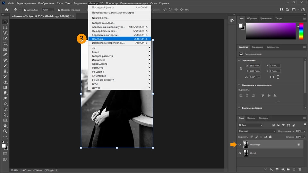Viewport: 308px width, 173px height.
Task: Click the foreground color swatch in Color panel
Action: 240,26
